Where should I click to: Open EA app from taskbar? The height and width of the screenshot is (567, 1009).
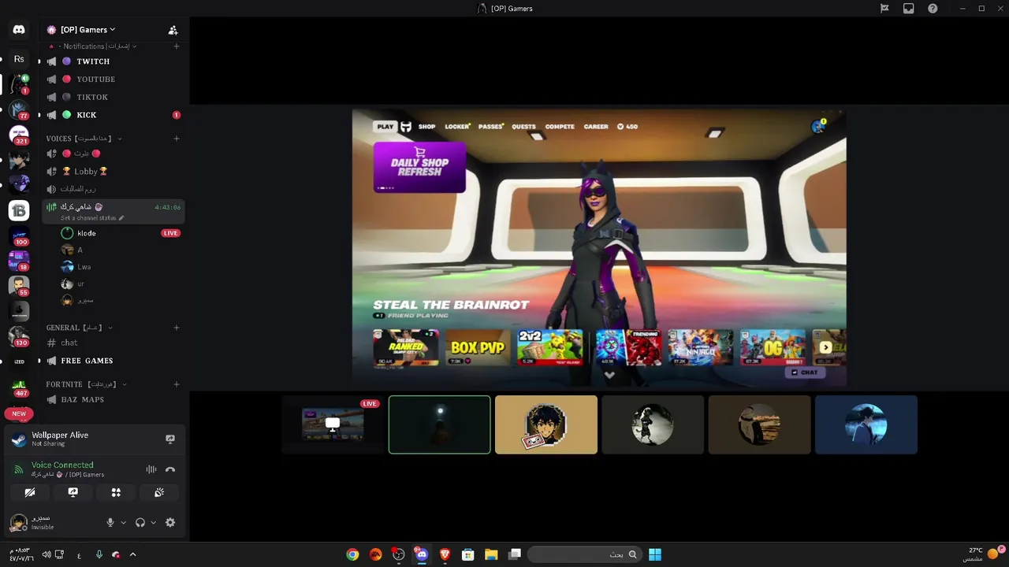coord(375,554)
